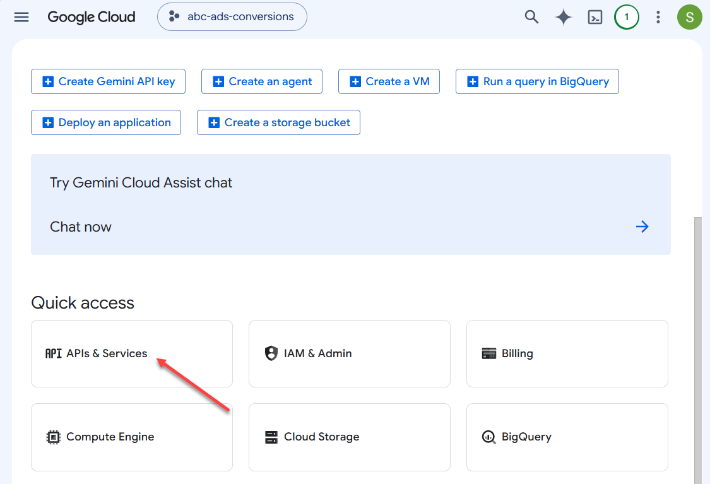
Task: Click the Chat now text
Action: pyautogui.click(x=81, y=227)
